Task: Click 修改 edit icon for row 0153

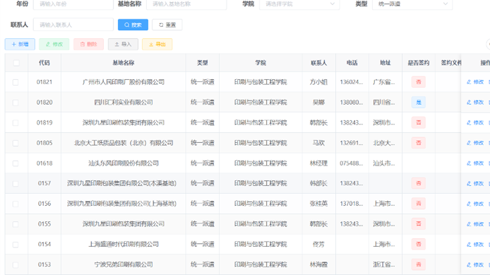Action: tap(475, 264)
